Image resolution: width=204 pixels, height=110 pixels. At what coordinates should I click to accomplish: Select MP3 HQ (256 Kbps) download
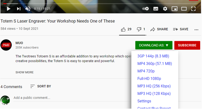154,86
